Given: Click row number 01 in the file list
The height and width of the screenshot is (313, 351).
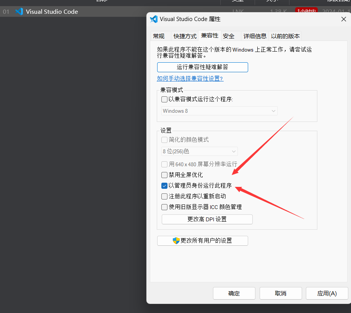Looking at the screenshot, I should [x=6, y=11].
